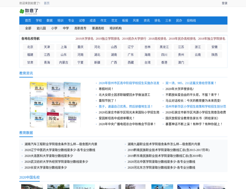The width and height of the screenshot is (246, 189).
Task: Choose 内蒙古 region button
Action: click(64, 62)
